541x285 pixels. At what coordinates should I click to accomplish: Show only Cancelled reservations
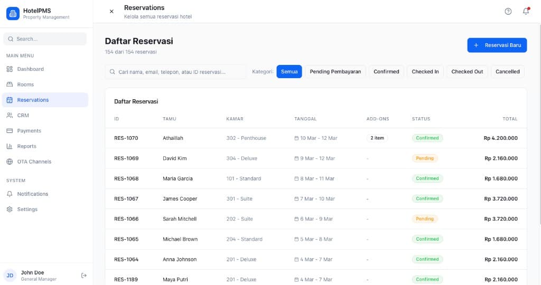point(507,72)
